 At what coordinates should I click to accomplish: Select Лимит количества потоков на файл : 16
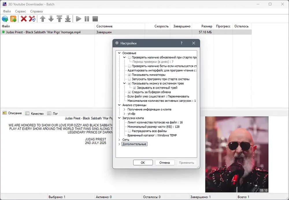(x=155, y=122)
